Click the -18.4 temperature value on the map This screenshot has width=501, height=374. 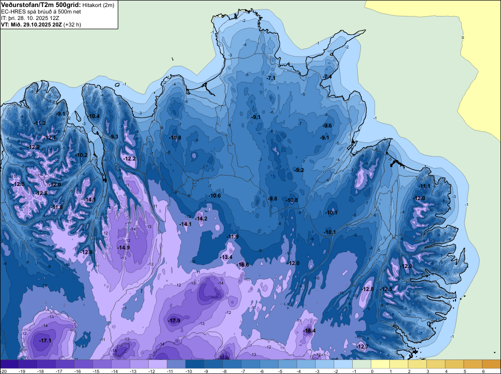(309, 330)
